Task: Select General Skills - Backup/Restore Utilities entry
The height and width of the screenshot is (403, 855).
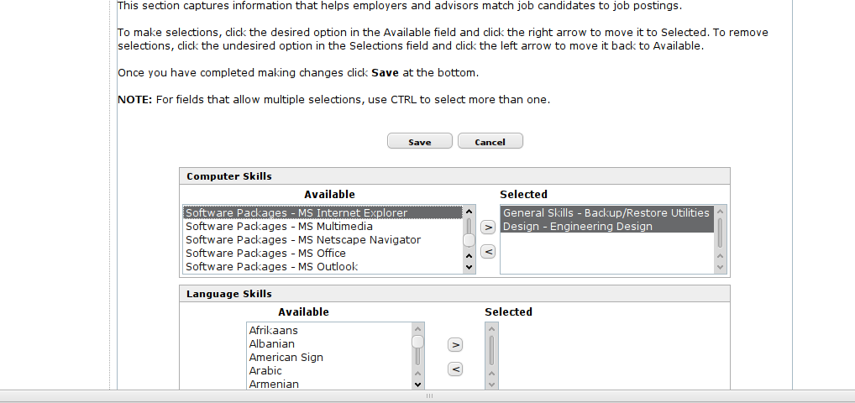Action: 607,212
